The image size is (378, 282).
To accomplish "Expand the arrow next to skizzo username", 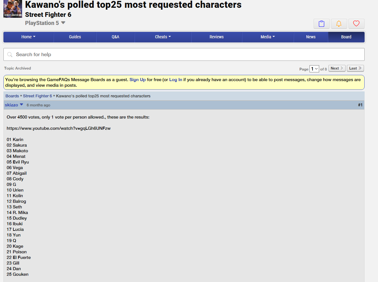I will 21,105.
